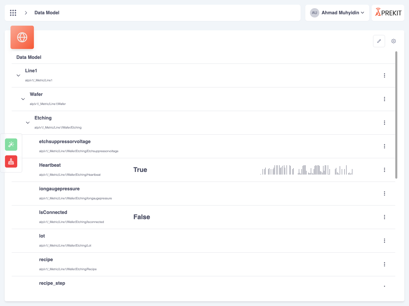Open more options for Etching row
Viewport: 409px width, 306px height.
pyautogui.click(x=384, y=123)
